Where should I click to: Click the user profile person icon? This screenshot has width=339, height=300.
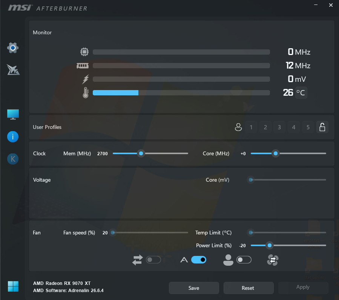click(x=238, y=127)
